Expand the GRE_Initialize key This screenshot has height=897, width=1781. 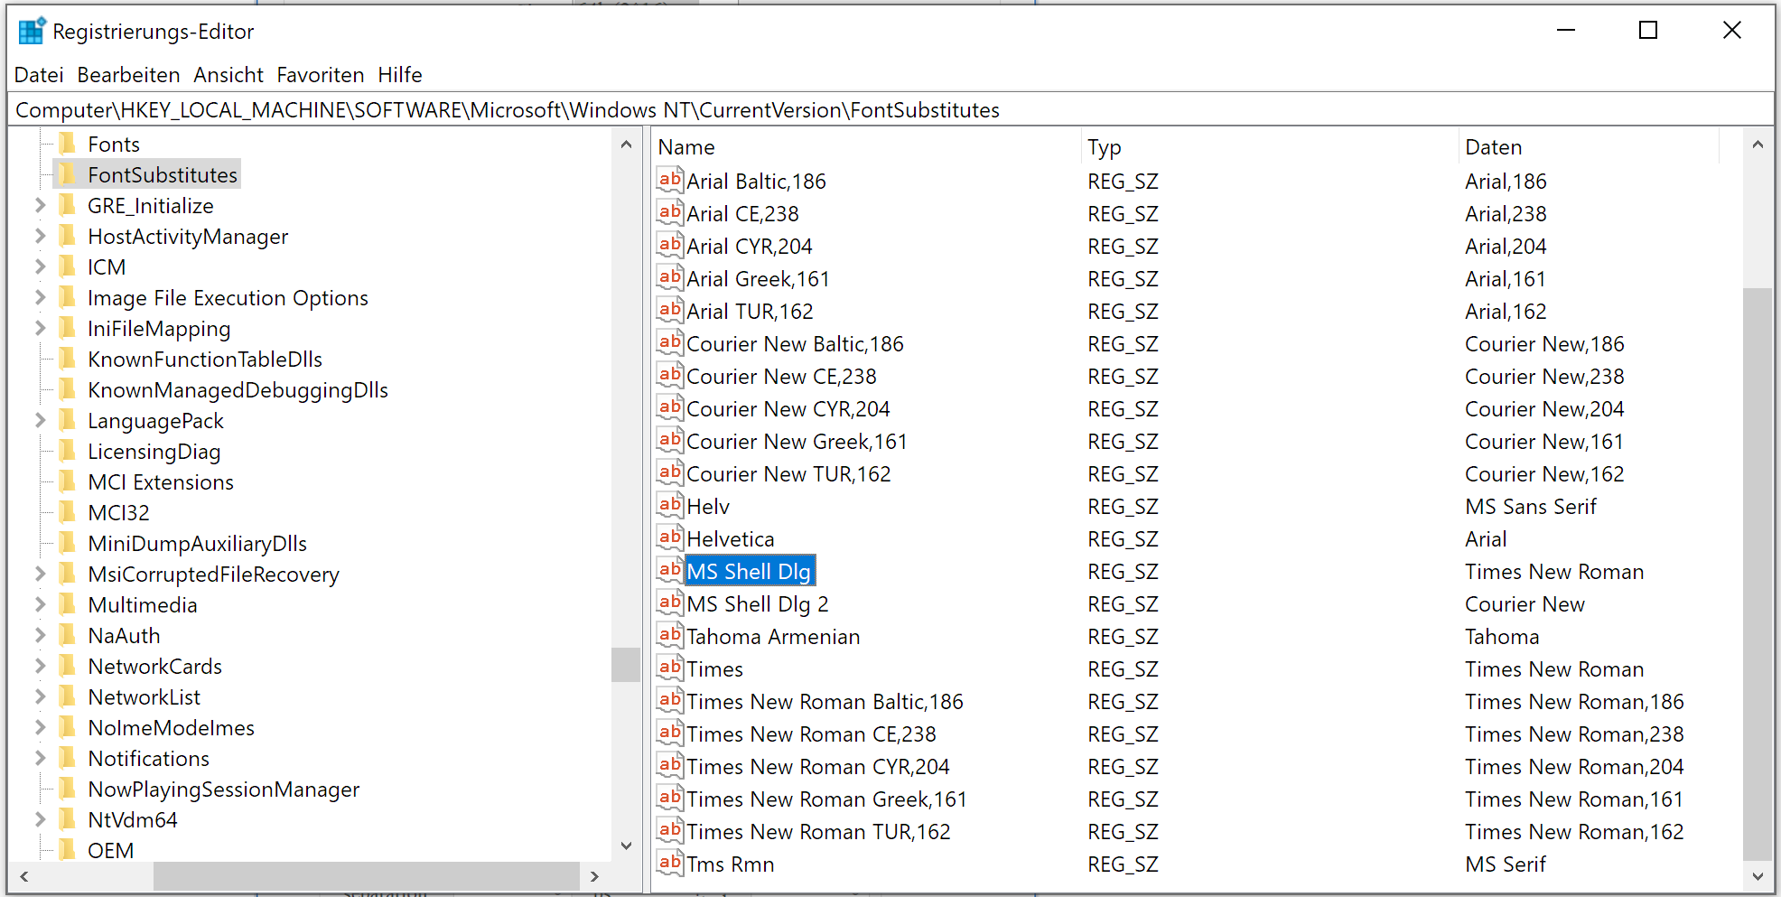40,205
